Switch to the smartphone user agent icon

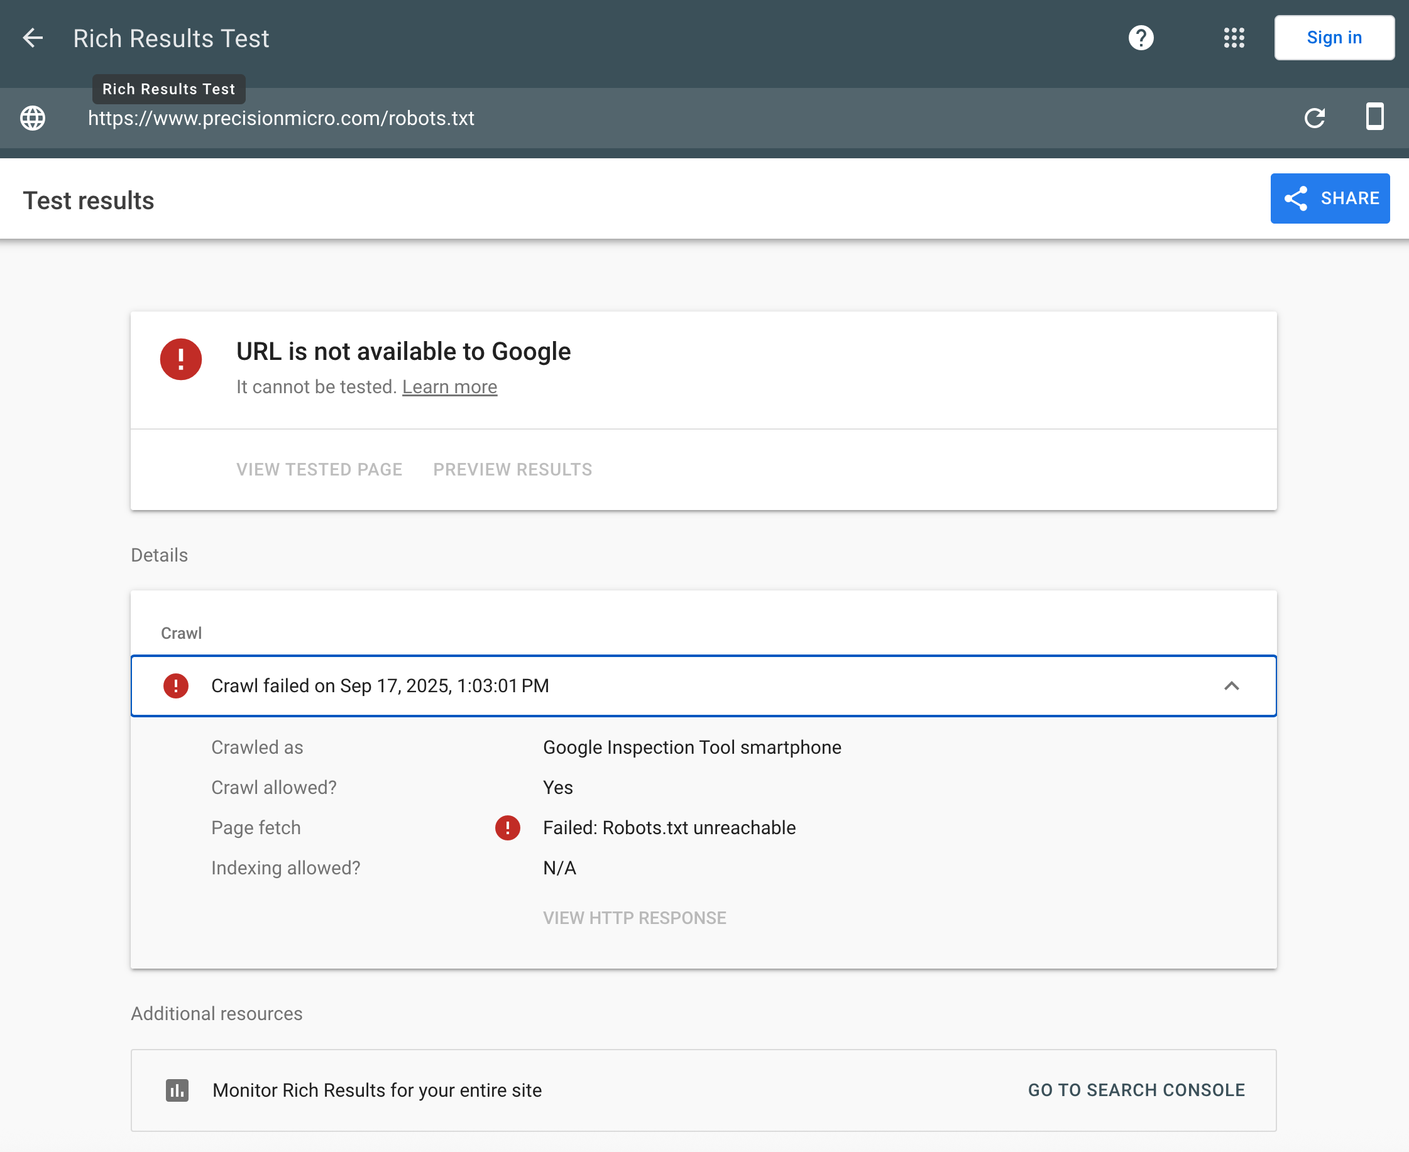coord(1374,117)
